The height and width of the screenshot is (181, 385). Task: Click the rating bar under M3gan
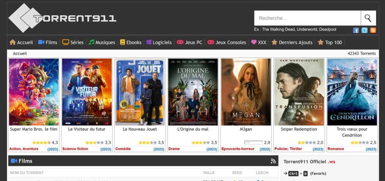pyautogui.click(x=254, y=142)
